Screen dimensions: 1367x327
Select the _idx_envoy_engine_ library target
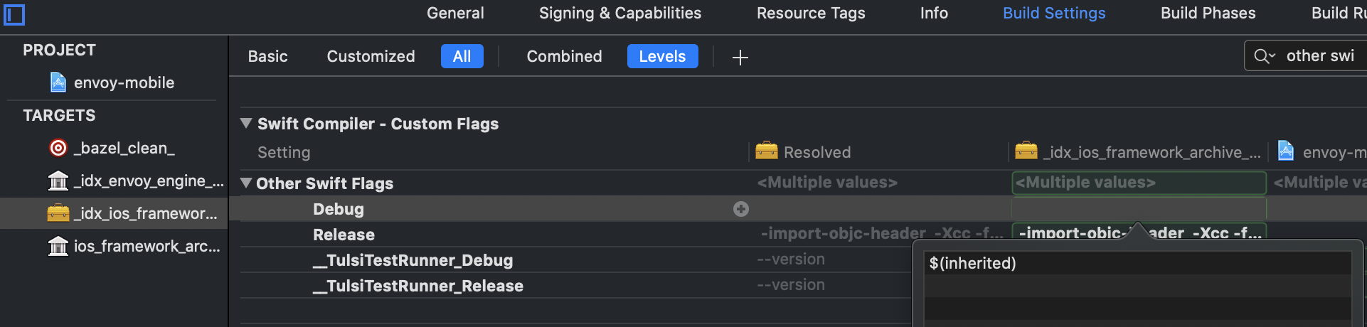point(135,181)
